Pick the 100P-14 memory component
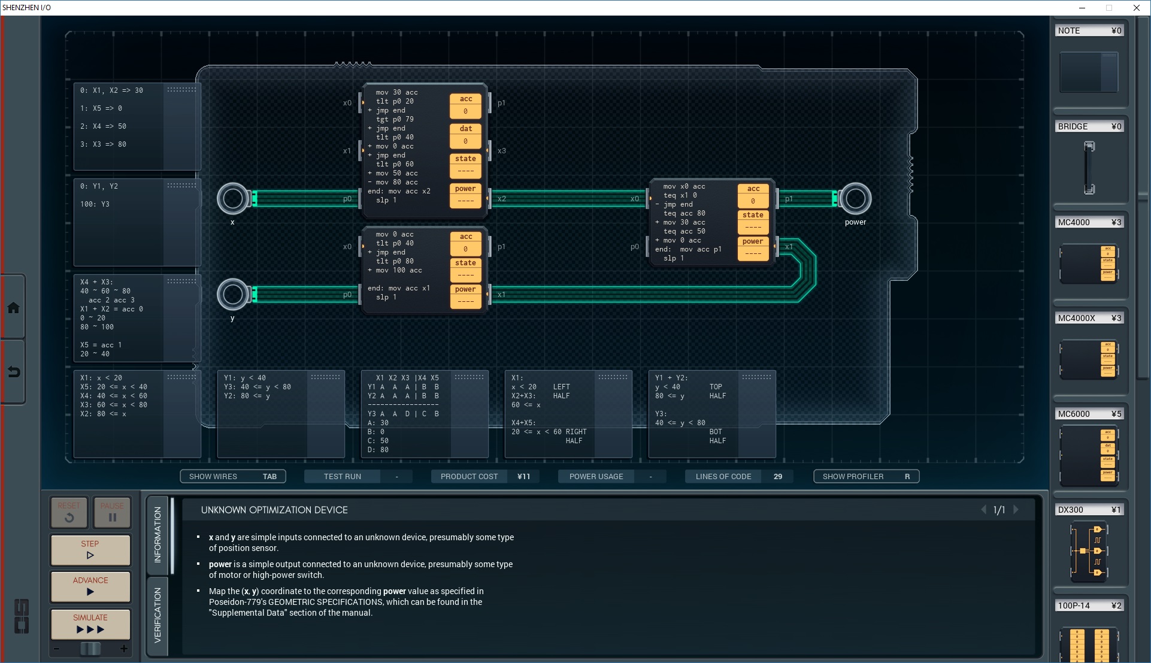This screenshot has height=663, width=1151. click(1088, 644)
